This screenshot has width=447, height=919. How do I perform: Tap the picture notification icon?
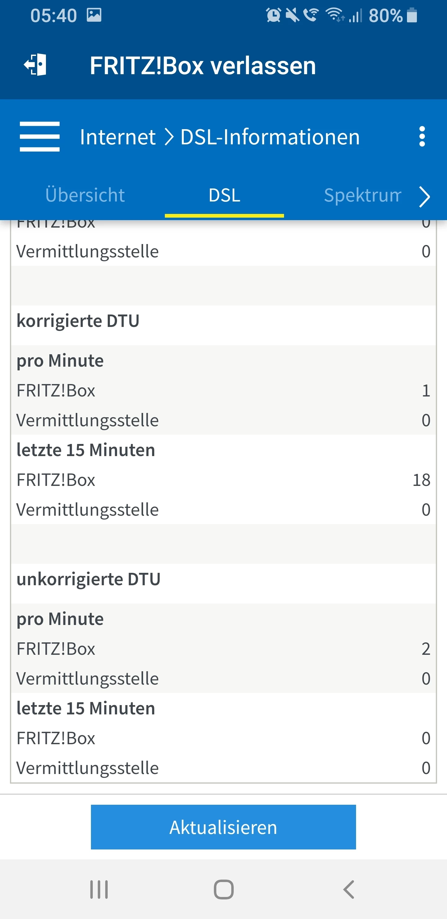(94, 15)
